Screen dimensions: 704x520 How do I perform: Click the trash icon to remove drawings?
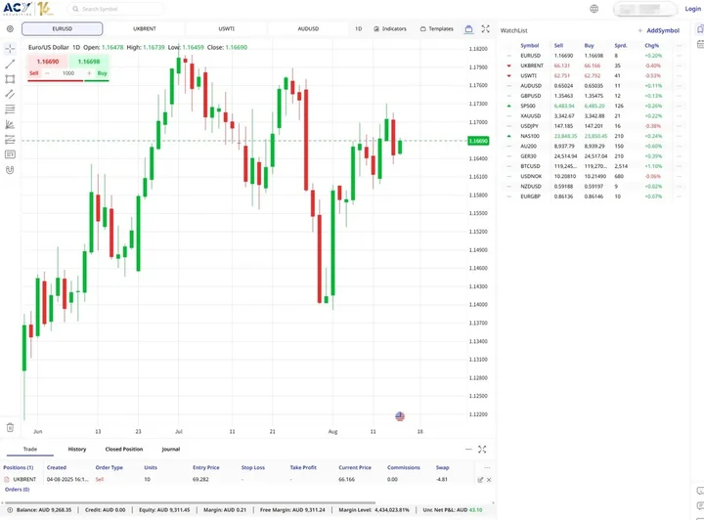(x=10, y=427)
